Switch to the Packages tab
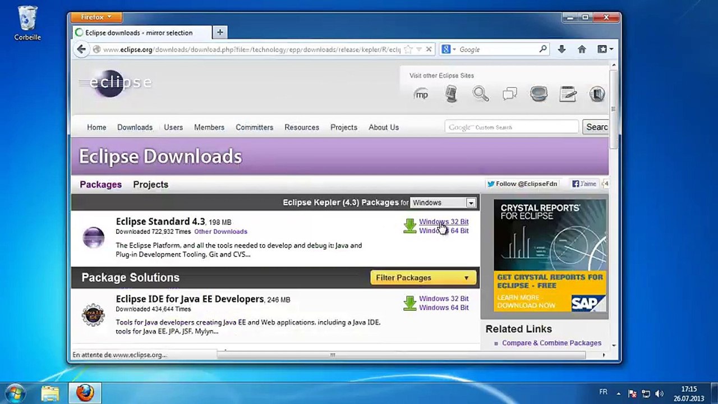Image resolution: width=718 pixels, height=404 pixels. [100, 185]
